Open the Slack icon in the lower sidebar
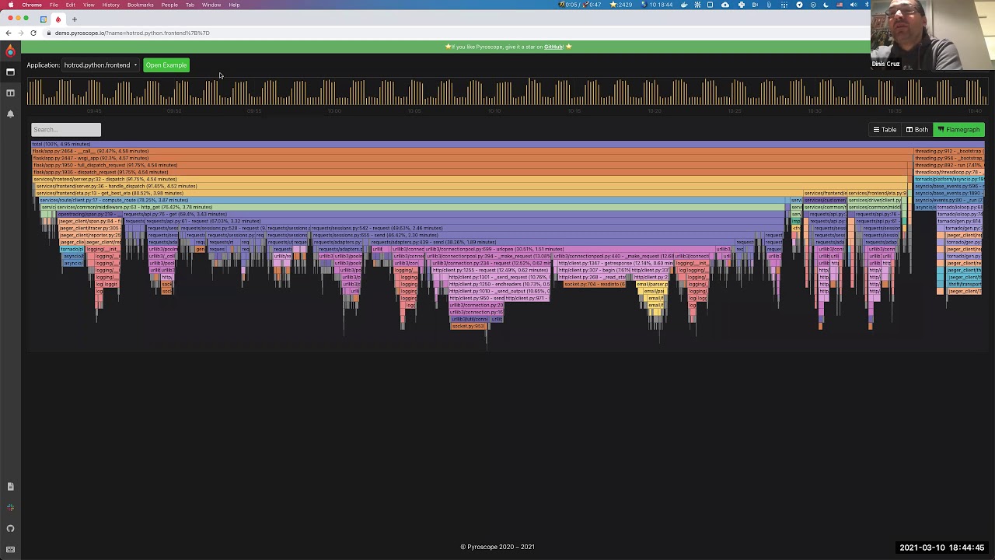The width and height of the screenshot is (995, 560). pos(10,507)
